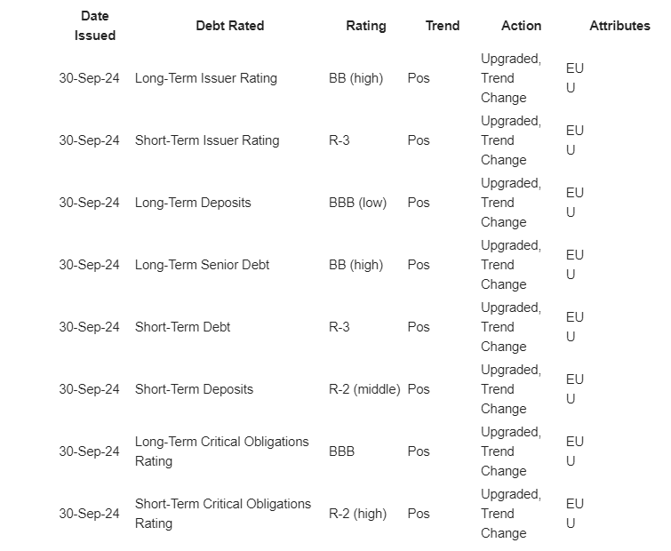Click the Debt Rated column header
Image resolution: width=671 pixels, height=551 pixels.
229,26
